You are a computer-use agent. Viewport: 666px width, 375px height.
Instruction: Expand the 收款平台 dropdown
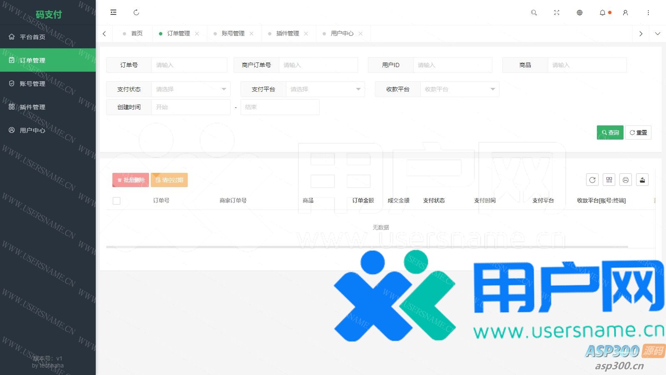point(460,89)
